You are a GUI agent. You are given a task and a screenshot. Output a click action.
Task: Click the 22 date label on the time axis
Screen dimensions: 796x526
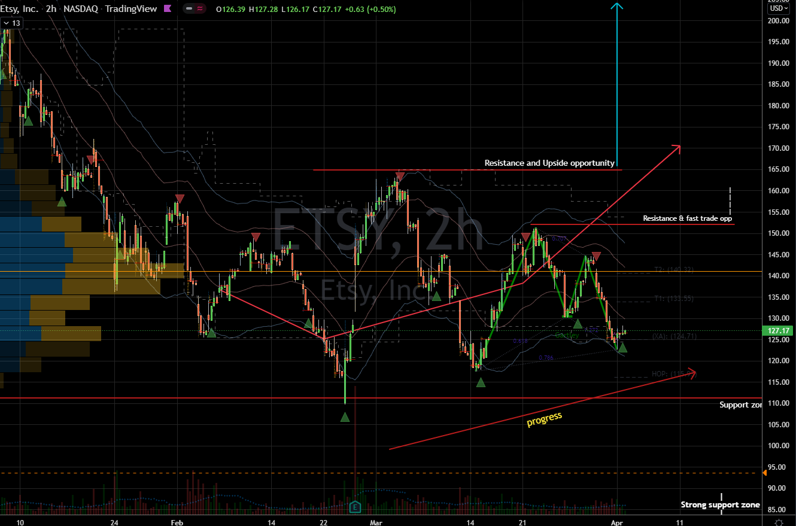tap(324, 522)
